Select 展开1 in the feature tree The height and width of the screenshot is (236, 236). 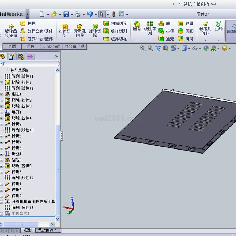click(x=16, y=112)
